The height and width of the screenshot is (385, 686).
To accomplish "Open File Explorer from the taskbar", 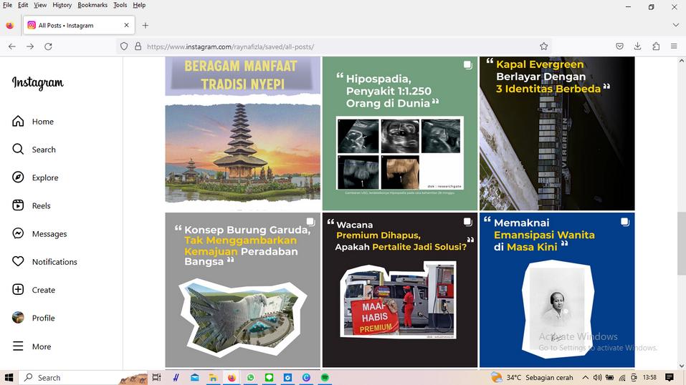I will click(x=213, y=378).
